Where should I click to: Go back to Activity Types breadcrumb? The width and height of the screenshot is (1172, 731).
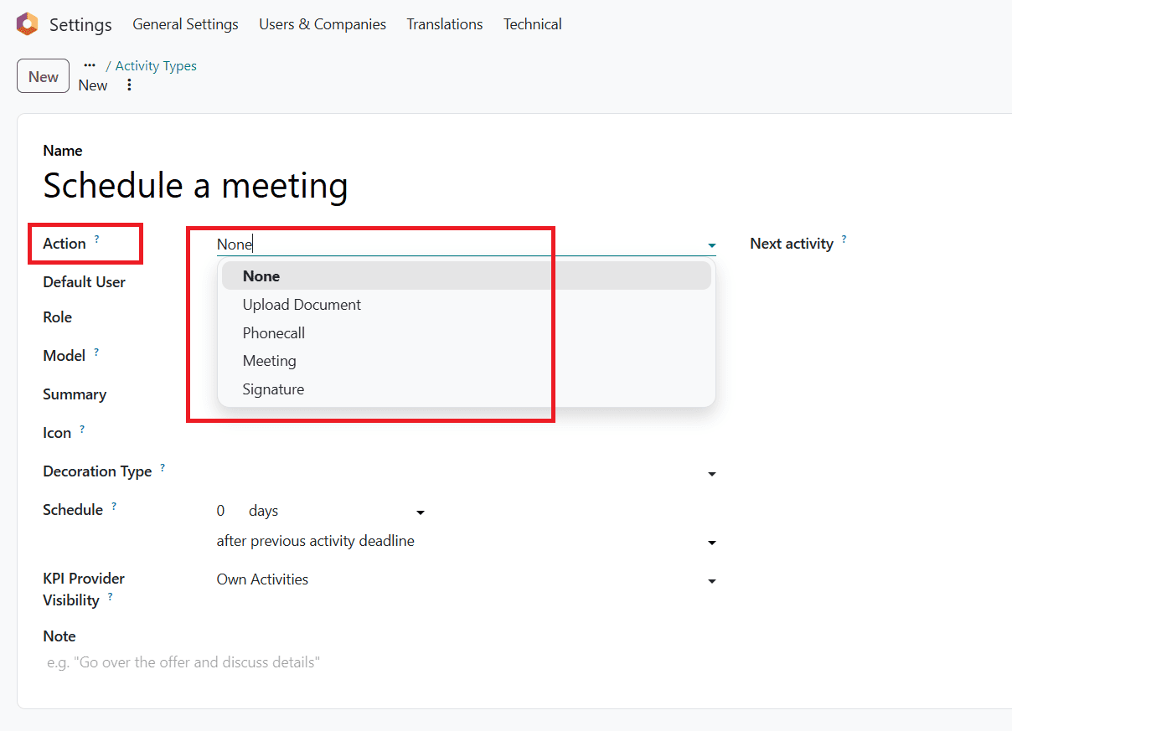point(156,65)
